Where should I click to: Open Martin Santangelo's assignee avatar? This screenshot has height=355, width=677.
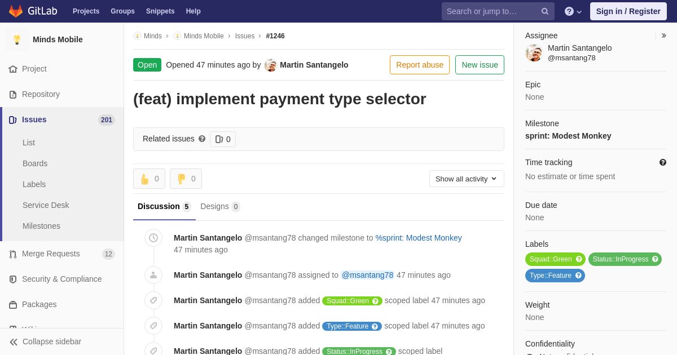(x=534, y=53)
